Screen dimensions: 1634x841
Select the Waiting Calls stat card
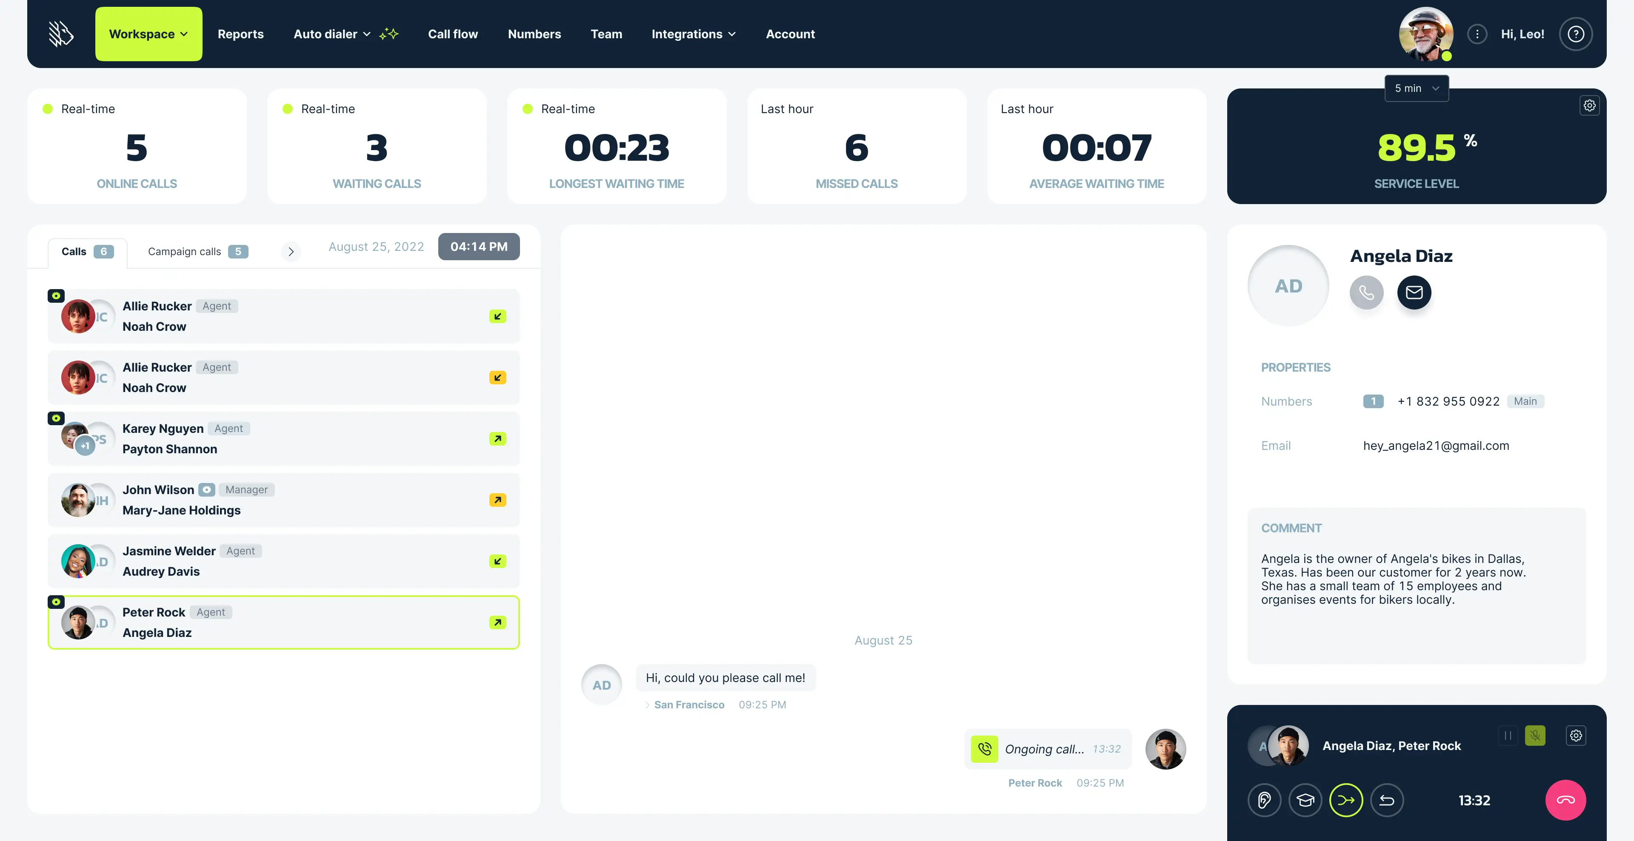[377, 146]
